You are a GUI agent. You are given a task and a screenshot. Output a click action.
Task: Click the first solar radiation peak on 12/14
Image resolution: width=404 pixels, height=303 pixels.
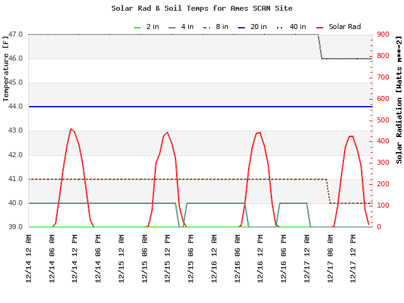click(71, 129)
